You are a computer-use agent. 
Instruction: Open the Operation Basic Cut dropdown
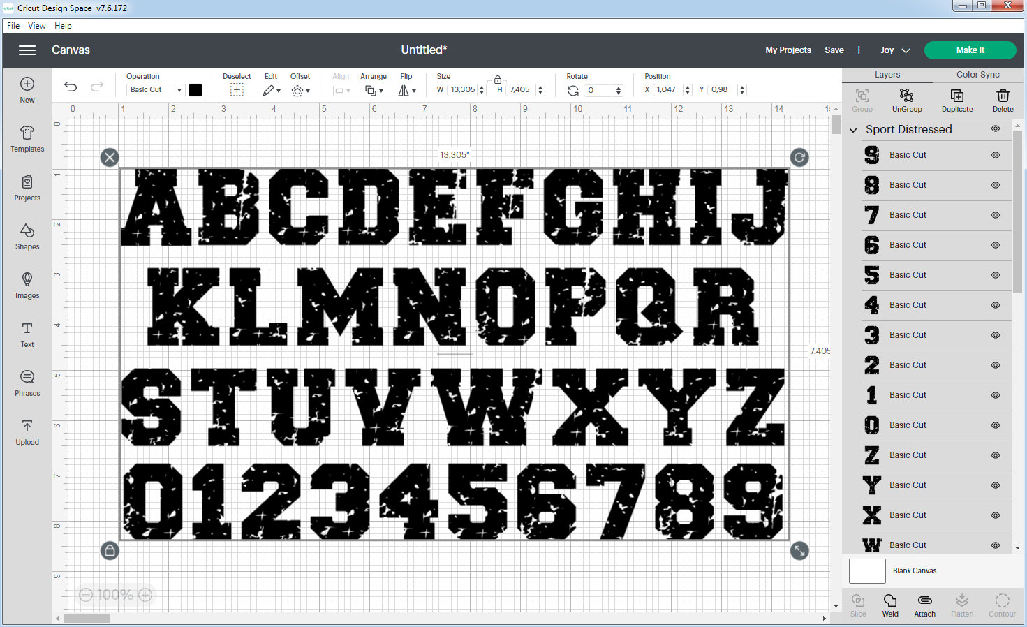[156, 90]
